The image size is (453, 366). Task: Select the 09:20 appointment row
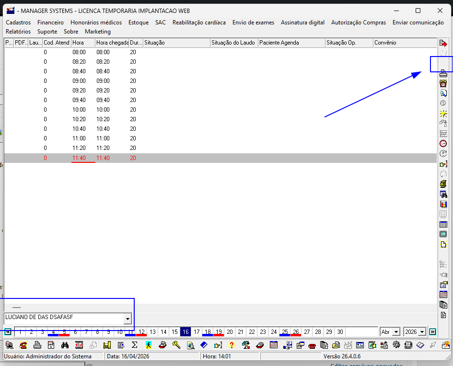coord(220,91)
